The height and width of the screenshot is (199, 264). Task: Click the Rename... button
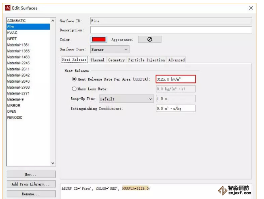click(x=31, y=194)
